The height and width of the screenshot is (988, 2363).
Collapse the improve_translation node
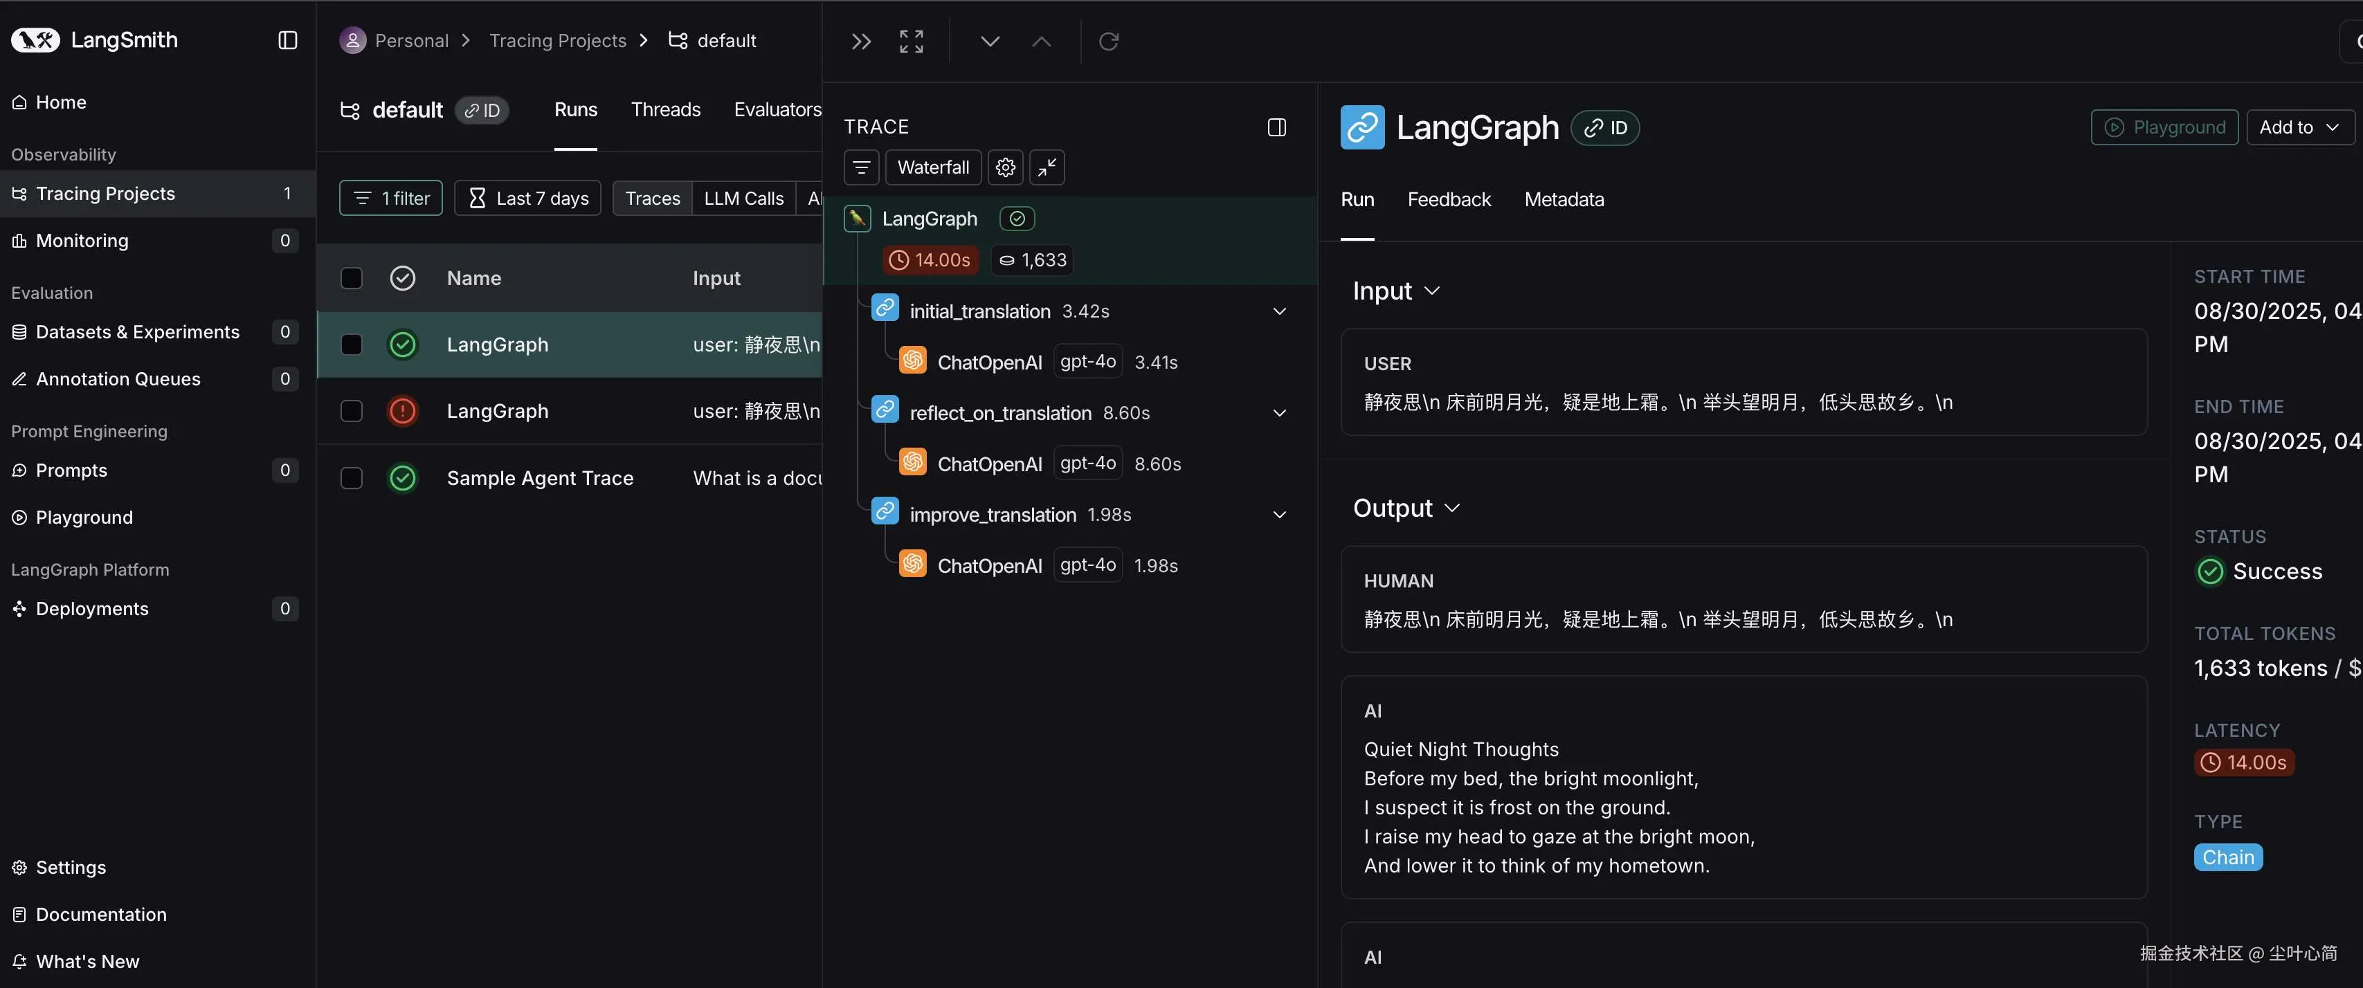(1278, 515)
